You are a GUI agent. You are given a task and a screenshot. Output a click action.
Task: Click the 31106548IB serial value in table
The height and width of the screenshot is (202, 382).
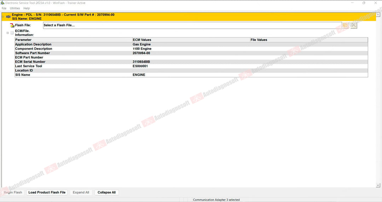[141, 62]
